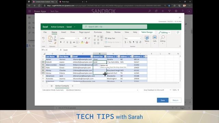
Task: Open the Comments speech bubble icon
Action: coord(178,32)
